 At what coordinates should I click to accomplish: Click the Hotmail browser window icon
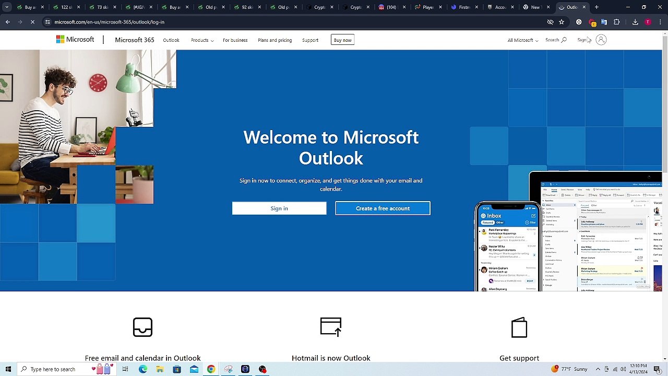331,327
